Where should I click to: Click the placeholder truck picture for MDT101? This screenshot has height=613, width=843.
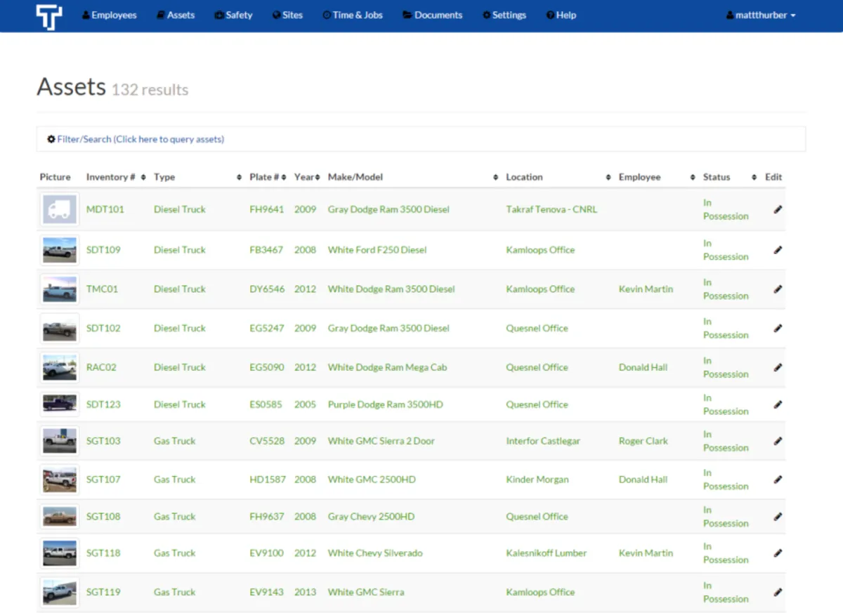(x=60, y=210)
